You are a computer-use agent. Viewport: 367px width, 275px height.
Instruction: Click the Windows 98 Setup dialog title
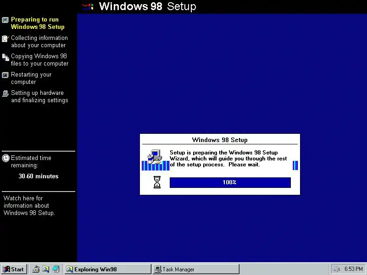[220, 140]
